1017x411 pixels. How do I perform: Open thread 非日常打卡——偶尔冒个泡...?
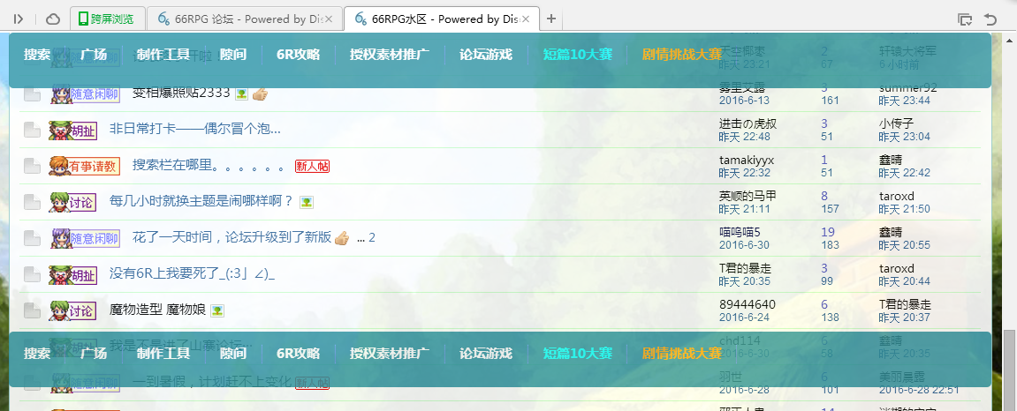click(x=194, y=129)
